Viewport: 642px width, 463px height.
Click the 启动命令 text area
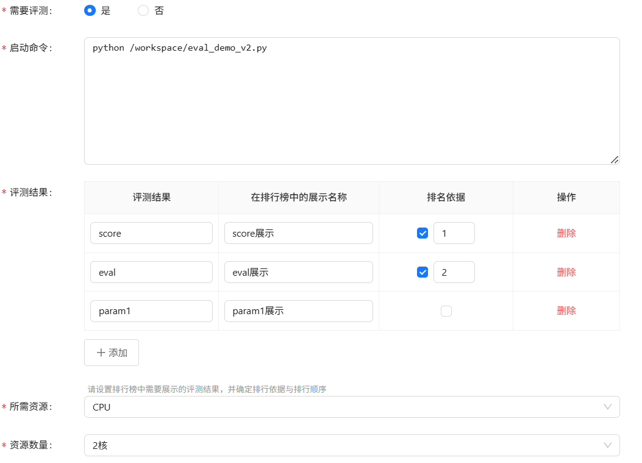click(352, 101)
